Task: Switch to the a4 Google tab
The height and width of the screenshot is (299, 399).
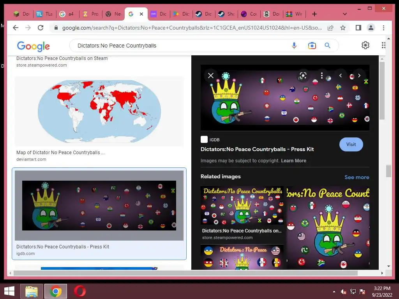Action: [67, 14]
